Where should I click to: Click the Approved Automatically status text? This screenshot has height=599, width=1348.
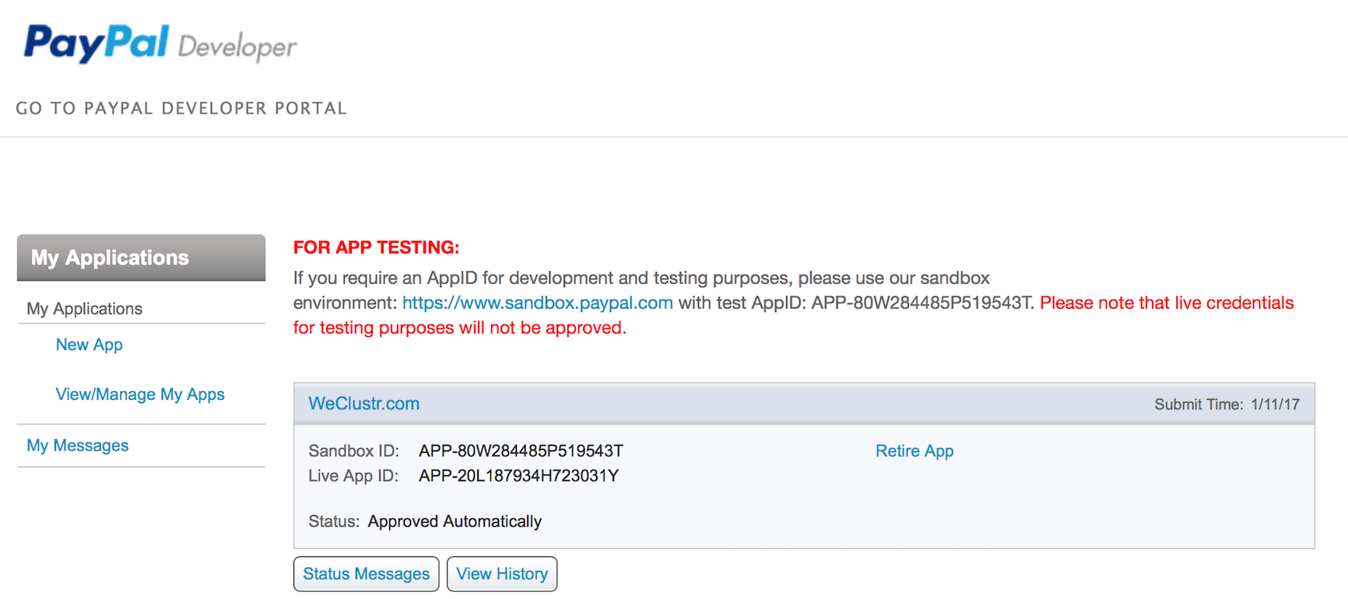(x=455, y=521)
